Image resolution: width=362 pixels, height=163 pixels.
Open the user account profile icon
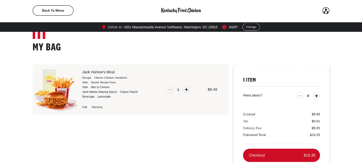point(326,11)
